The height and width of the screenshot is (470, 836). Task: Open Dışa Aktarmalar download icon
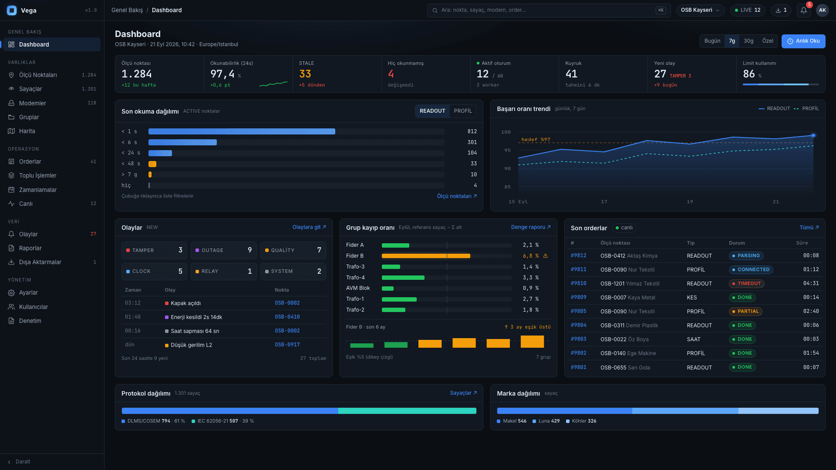click(11, 262)
